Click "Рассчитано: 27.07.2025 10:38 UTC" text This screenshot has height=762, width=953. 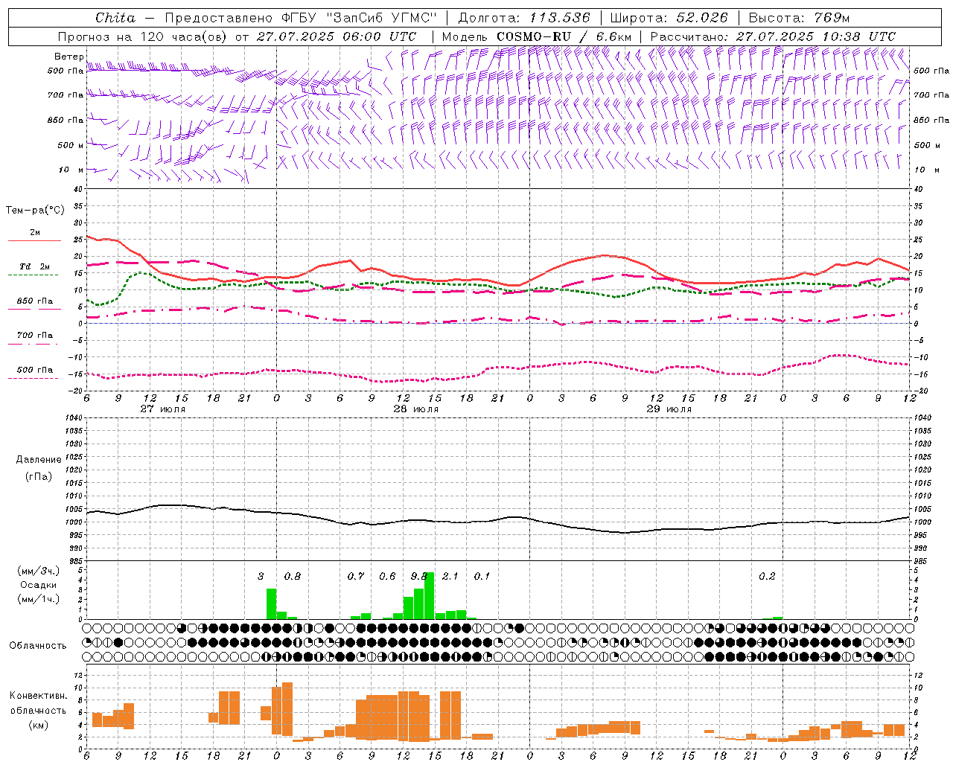point(773,36)
